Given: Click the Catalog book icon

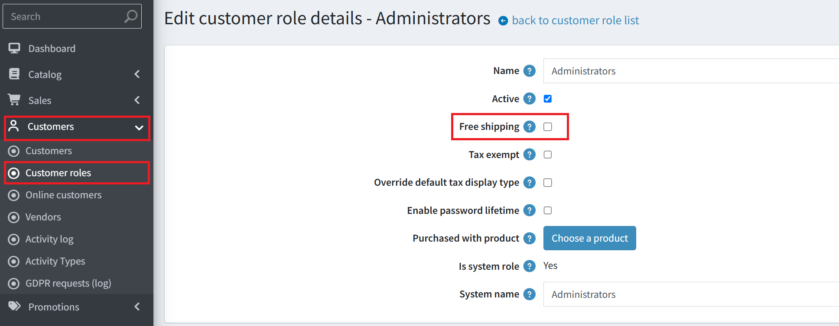Looking at the screenshot, I should [14, 74].
